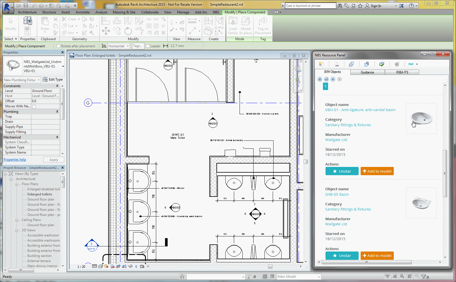This screenshot has width=456, height=282.
Task: Click the Align tool icon in Modify panel
Action: 106,21
